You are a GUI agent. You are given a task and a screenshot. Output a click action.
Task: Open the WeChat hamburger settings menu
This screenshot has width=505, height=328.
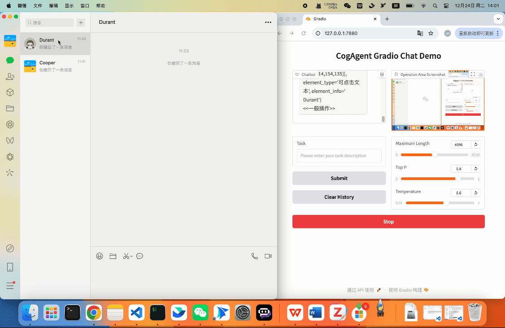(10, 285)
